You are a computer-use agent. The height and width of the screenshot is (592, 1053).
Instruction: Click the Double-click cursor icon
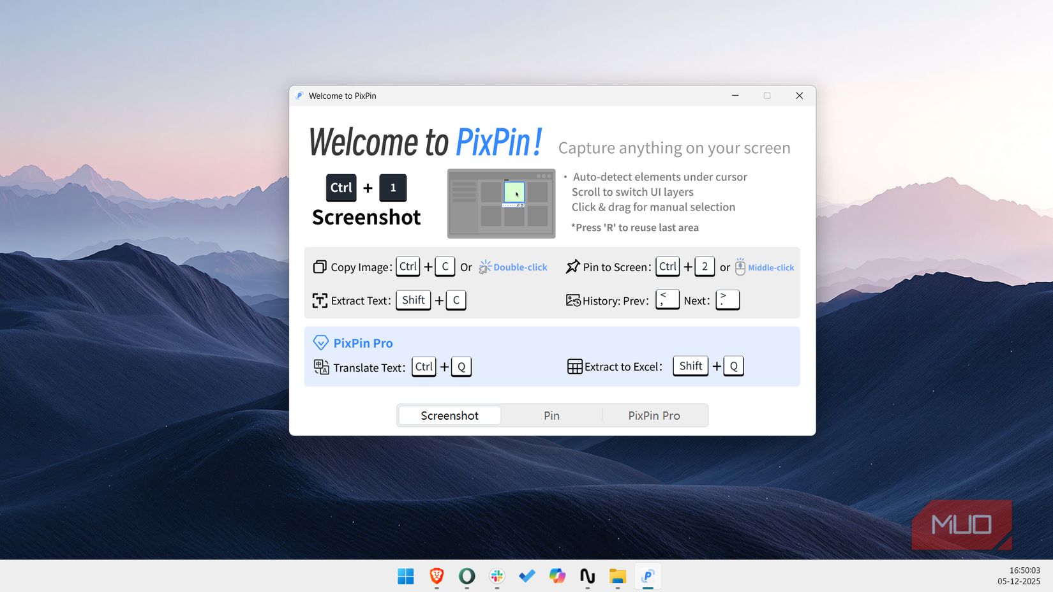485,267
